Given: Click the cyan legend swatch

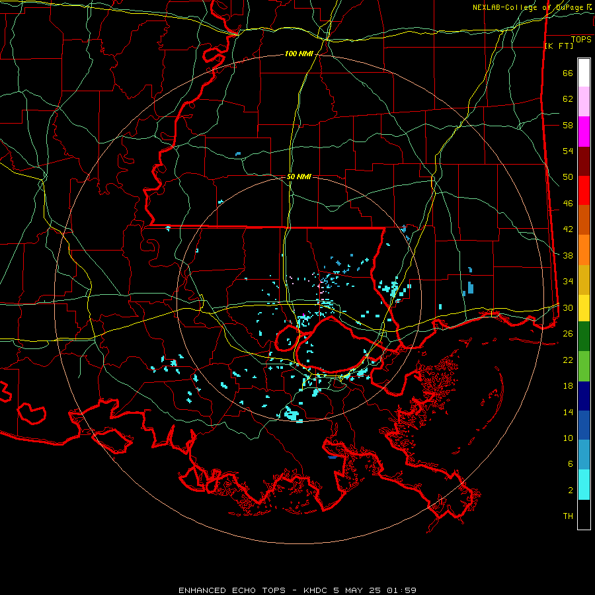Looking at the screenshot, I should (x=584, y=485).
